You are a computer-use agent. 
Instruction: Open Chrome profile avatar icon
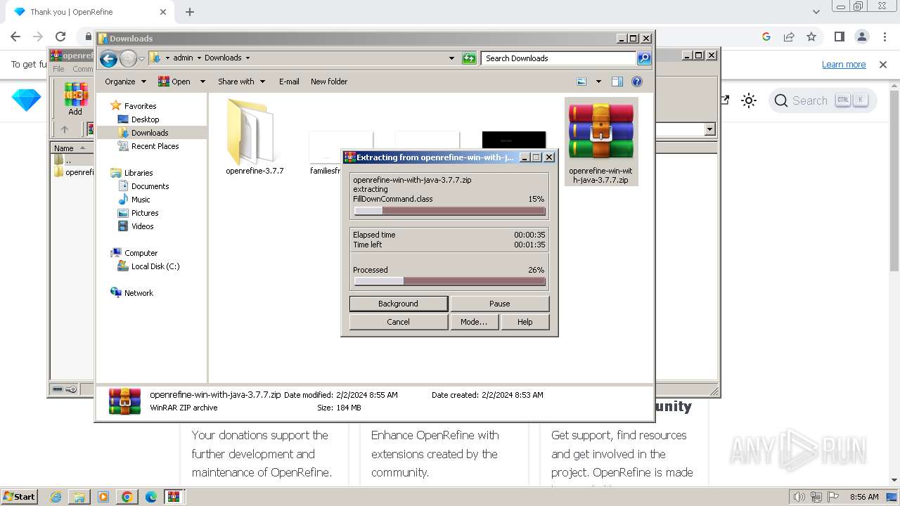(861, 37)
